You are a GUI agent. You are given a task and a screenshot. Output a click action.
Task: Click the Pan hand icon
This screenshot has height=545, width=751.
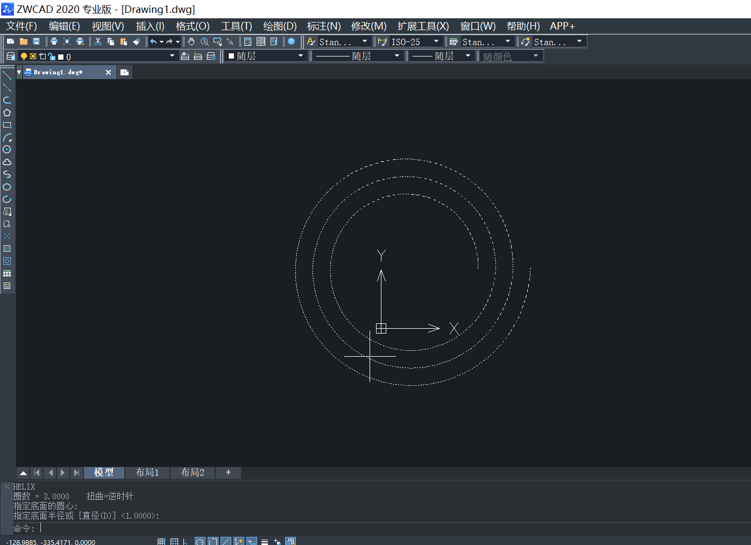click(192, 41)
